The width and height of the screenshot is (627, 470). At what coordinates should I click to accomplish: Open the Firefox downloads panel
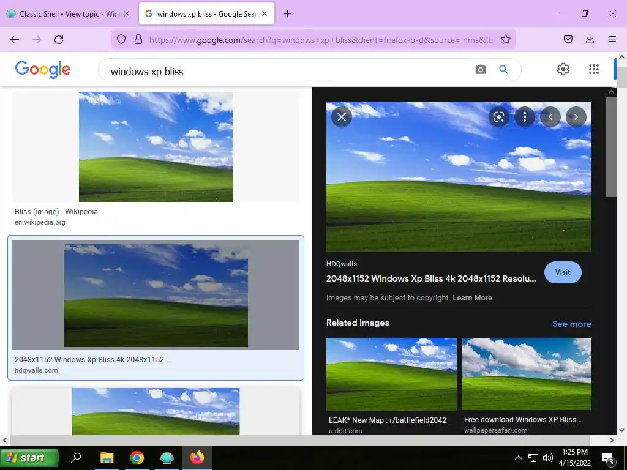590,39
